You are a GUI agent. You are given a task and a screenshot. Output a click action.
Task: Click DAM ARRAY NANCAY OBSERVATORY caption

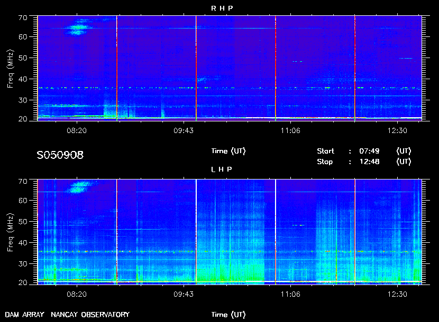pyautogui.click(x=67, y=315)
